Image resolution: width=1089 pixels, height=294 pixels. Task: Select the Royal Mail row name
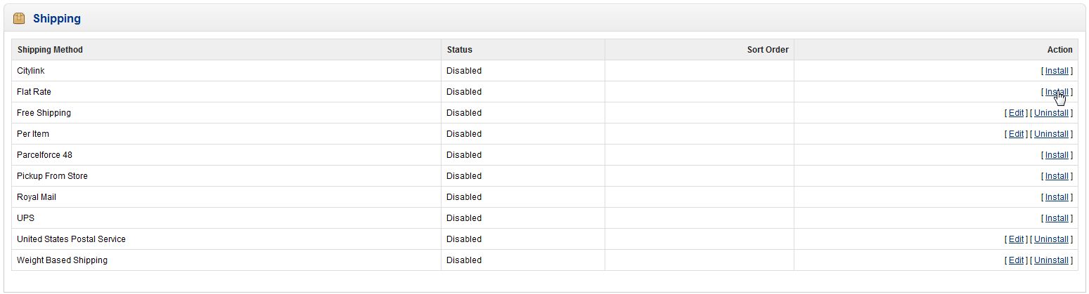pos(37,197)
